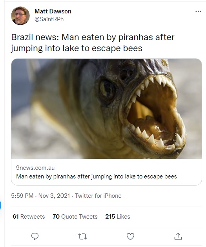Click the blue circle at left edge
This screenshot has width=206, height=247.
pos(0,205)
